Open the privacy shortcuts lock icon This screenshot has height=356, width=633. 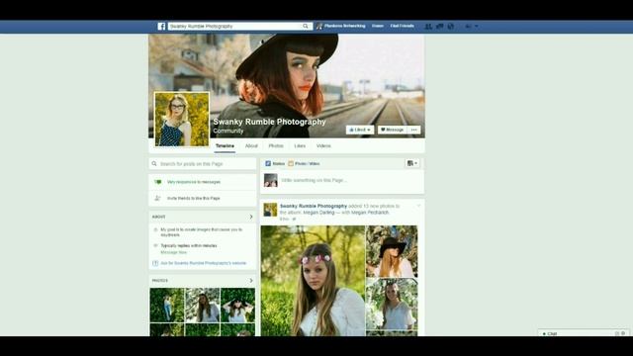(x=468, y=27)
